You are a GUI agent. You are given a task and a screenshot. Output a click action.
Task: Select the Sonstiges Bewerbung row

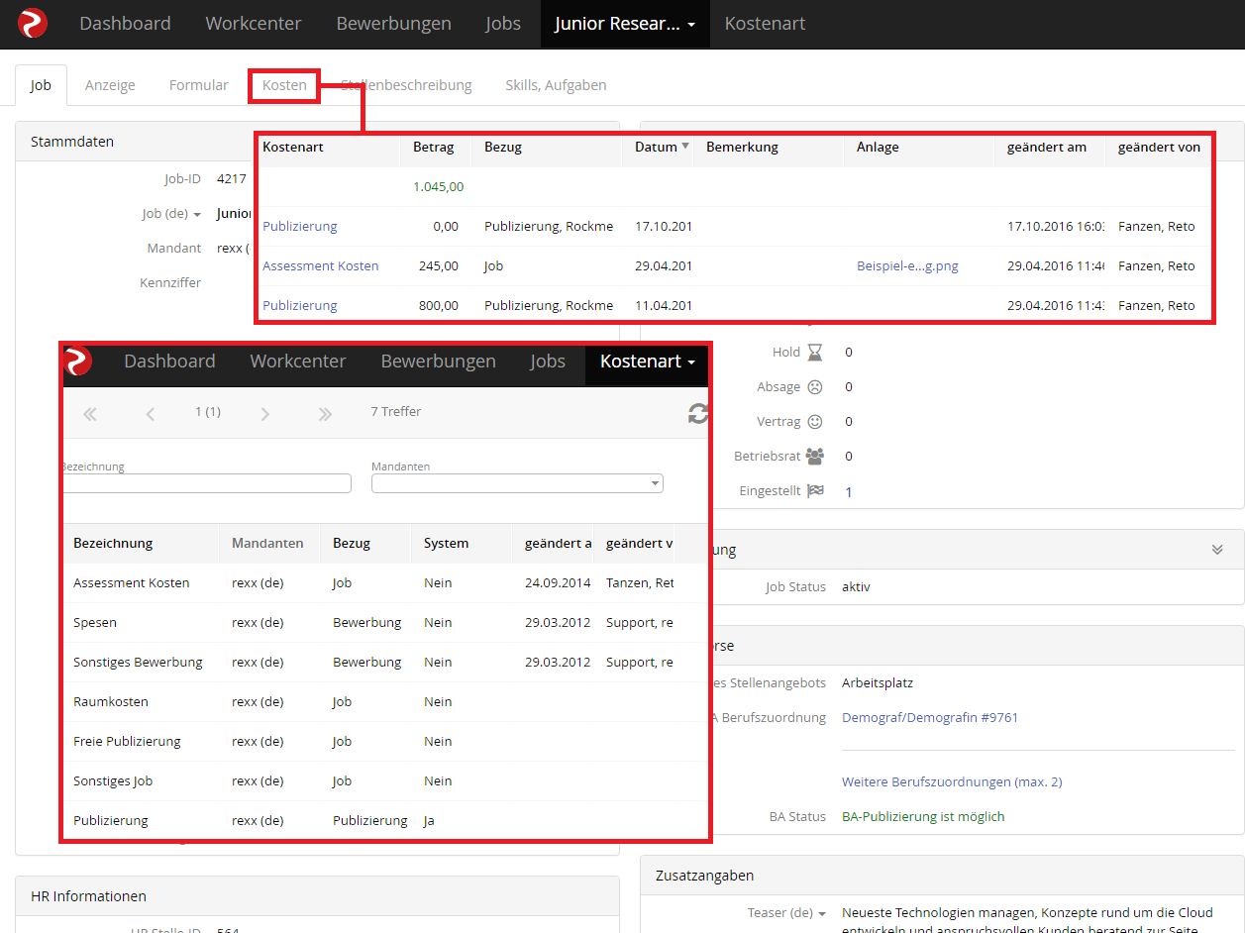coord(384,662)
